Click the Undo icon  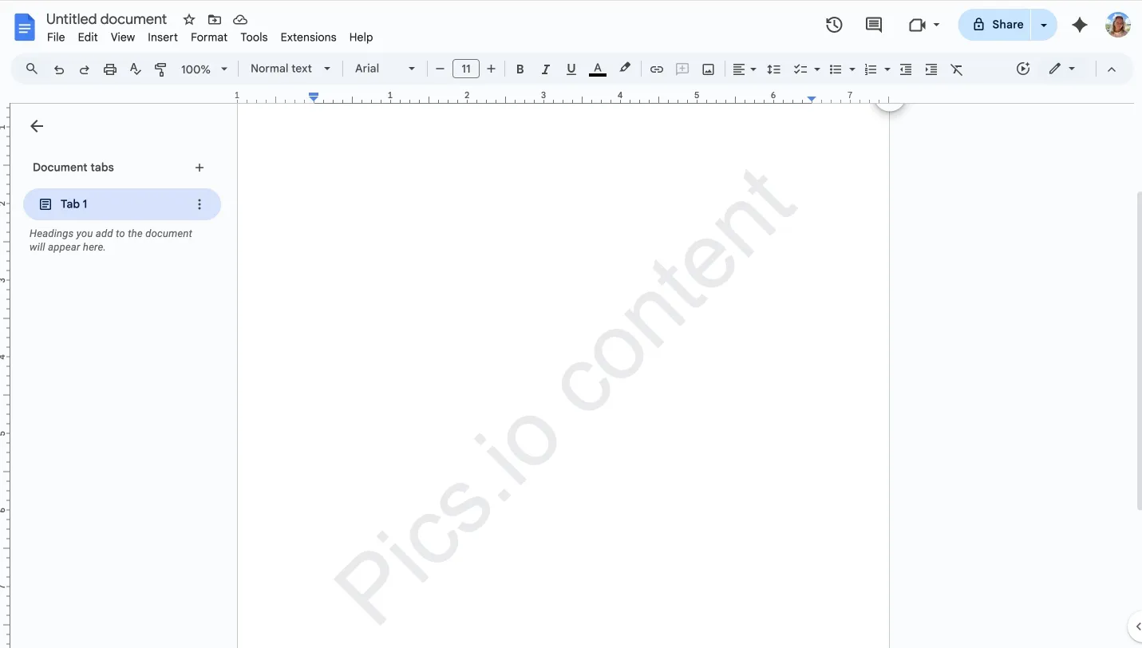pyautogui.click(x=58, y=69)
